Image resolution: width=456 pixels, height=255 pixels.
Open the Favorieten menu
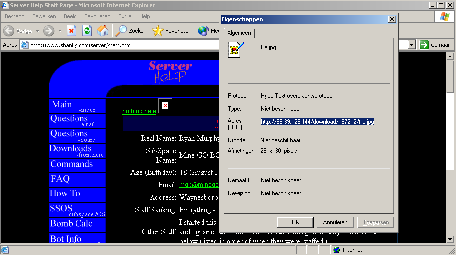pyautogui.click(x=97, y=16)
